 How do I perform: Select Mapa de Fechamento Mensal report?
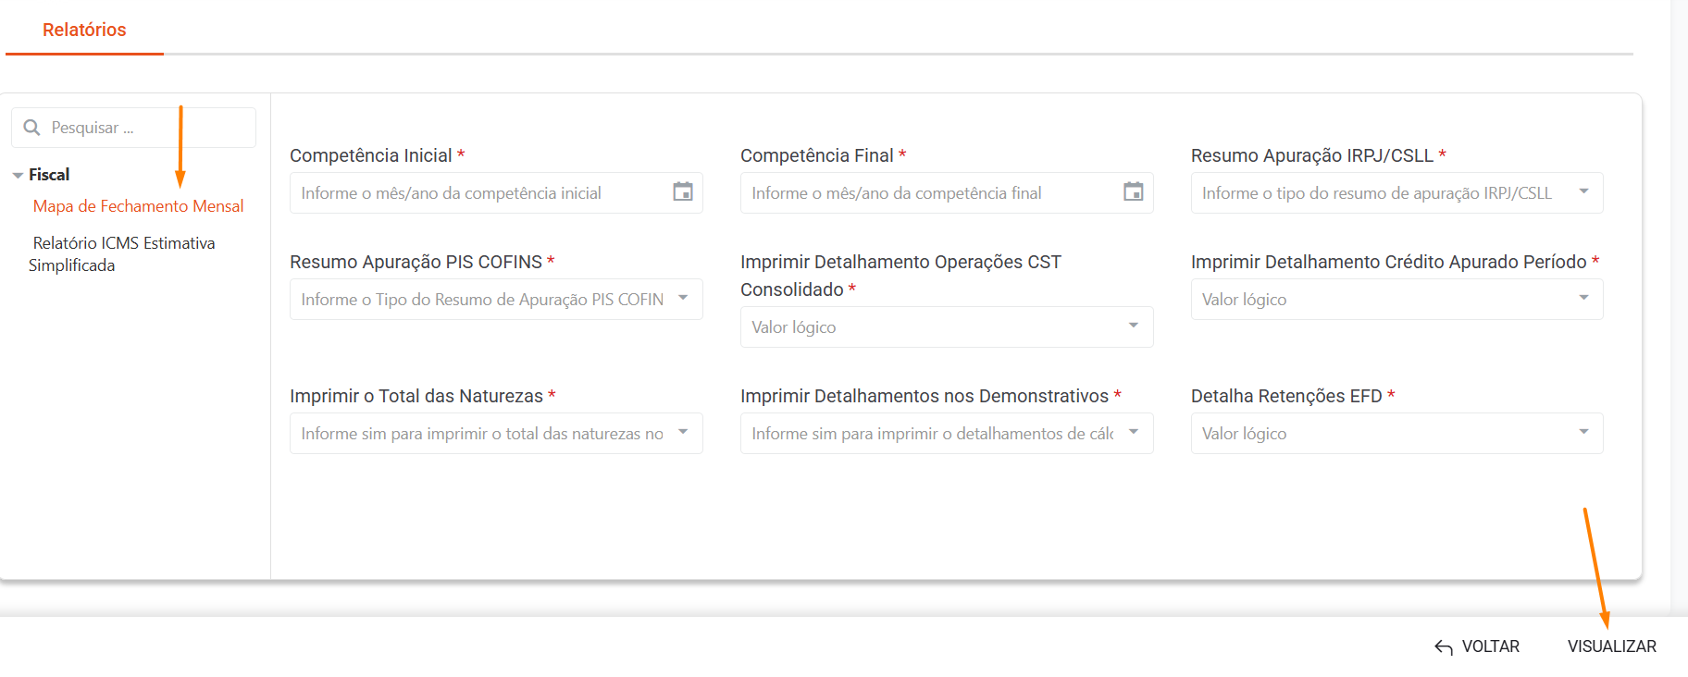(138, 206)
